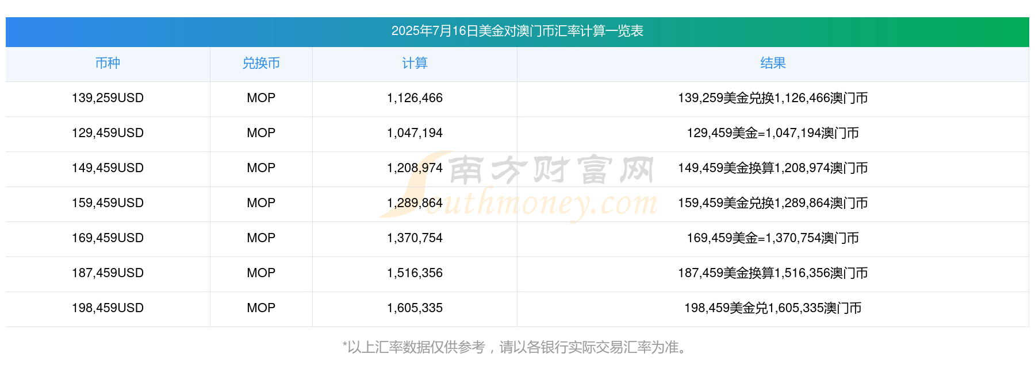Select the 129,459USD cell
The height and width of the screenshot is (373, 1035).
108,133
